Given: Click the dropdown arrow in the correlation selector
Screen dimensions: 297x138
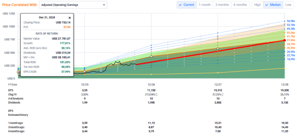Looking at the screenshot, I should point(104,5).
